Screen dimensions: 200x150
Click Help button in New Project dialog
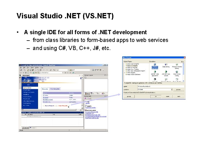(179, 96)
